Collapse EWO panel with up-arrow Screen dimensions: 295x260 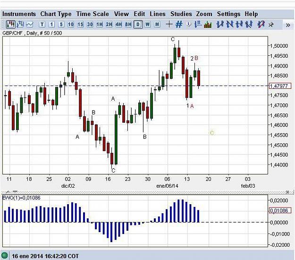(x=8, y=192)
